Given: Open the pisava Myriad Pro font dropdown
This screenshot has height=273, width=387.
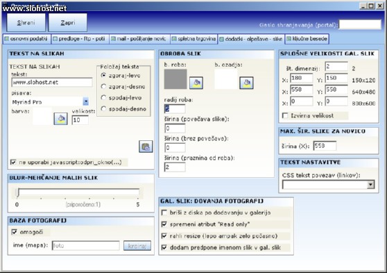Looking at the screenshot, I should coord(85,101).
